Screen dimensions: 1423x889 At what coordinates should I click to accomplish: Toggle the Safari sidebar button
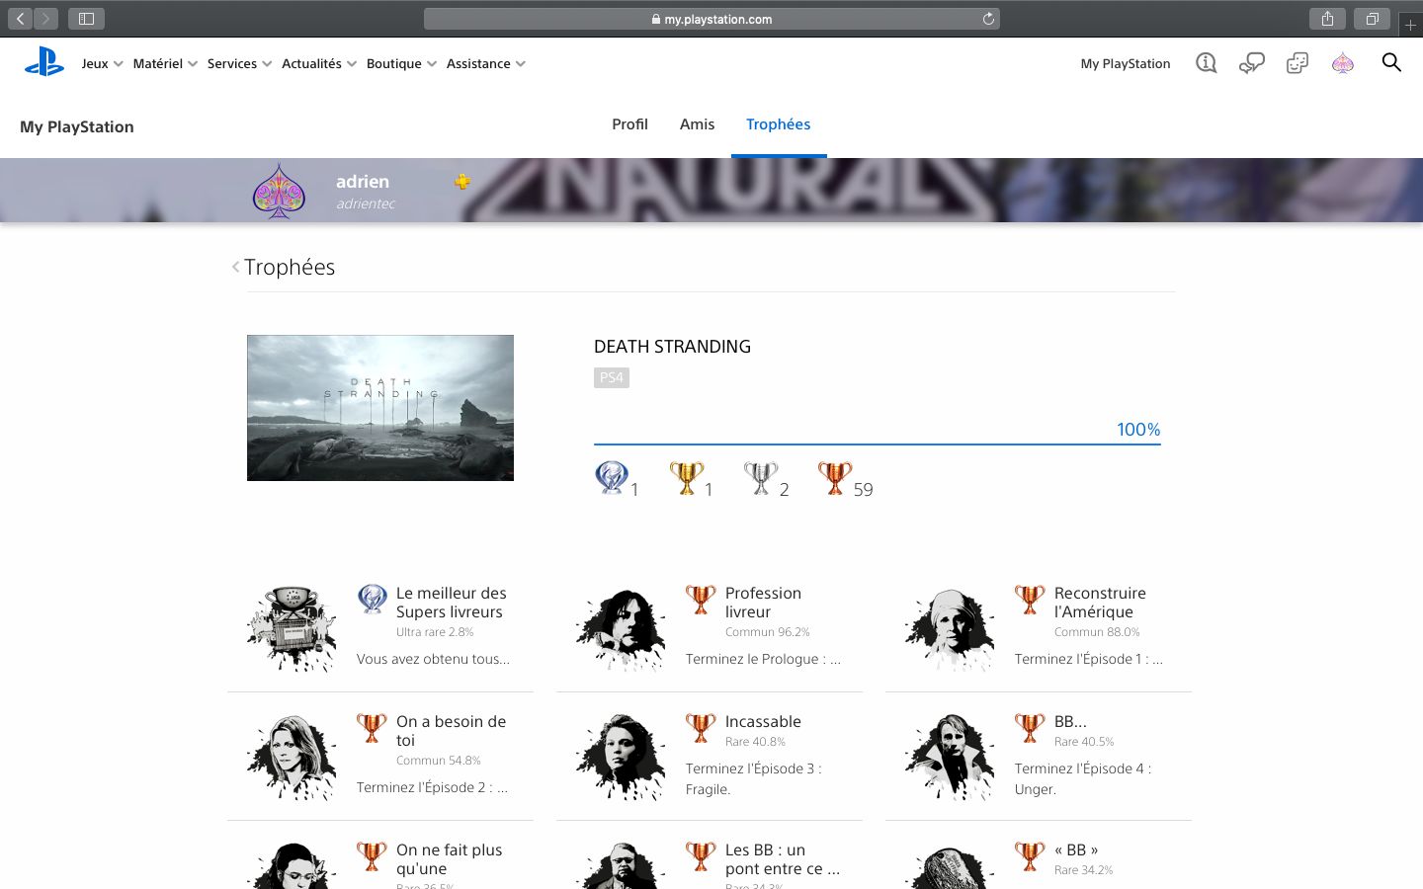coord(86,19)
